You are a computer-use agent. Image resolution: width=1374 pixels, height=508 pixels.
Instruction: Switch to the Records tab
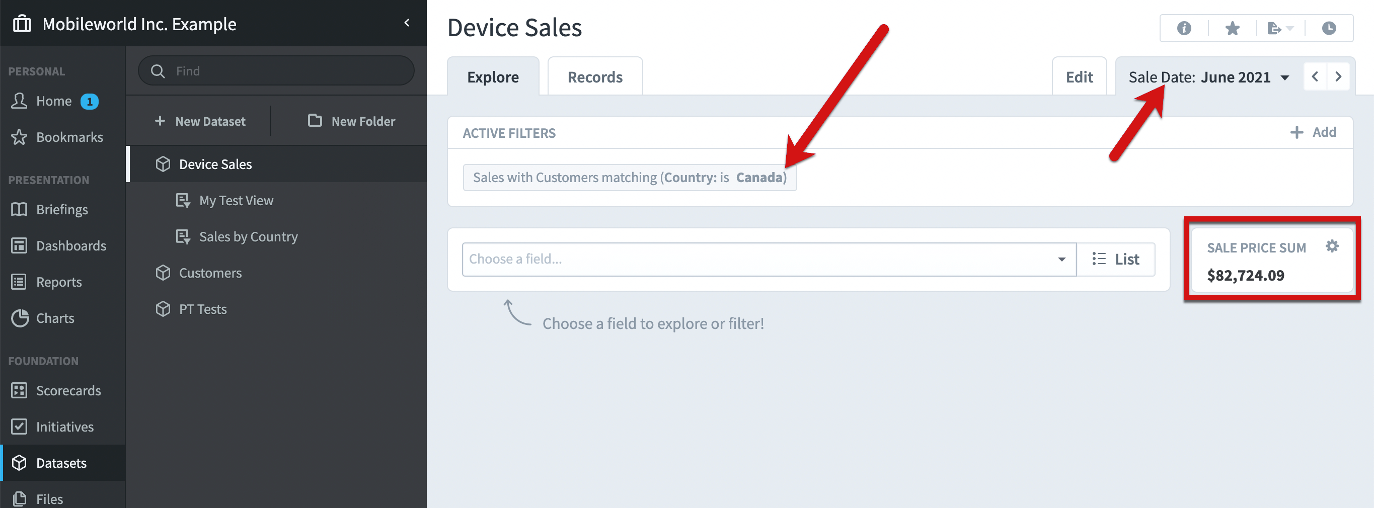click(595, 77)
